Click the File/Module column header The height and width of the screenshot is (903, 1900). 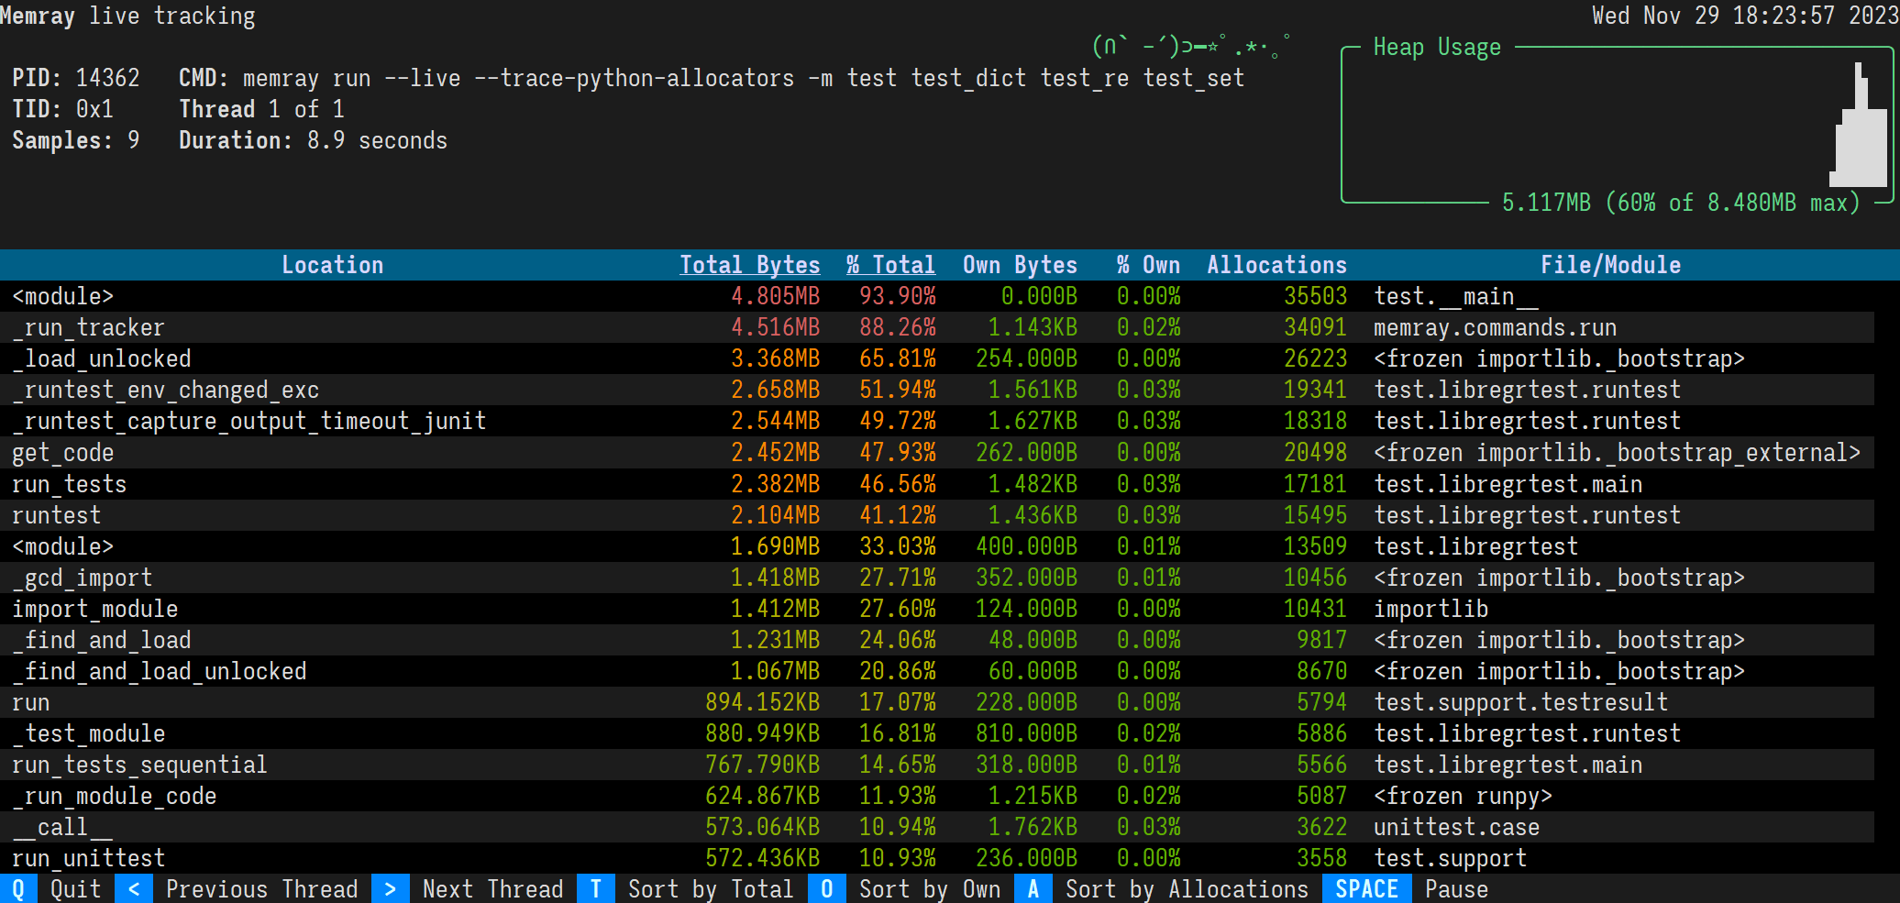tap(1610, 265)
